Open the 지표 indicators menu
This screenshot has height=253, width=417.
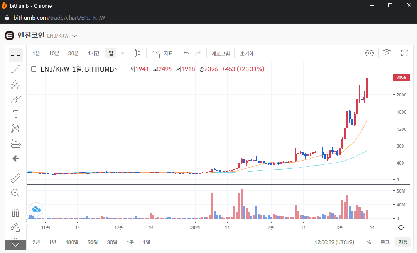(x=162, y=54)
